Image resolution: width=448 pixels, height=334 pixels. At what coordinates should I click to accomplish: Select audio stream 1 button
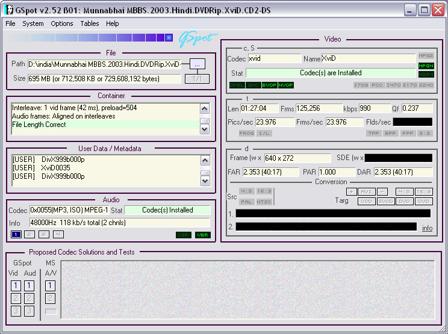pyautogui.click(x=16, y=235)
